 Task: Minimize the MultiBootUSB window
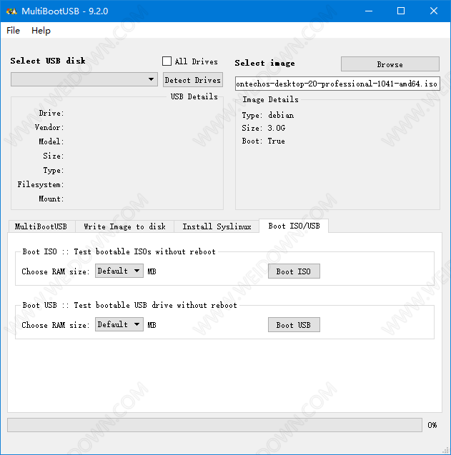click(368, 11)
